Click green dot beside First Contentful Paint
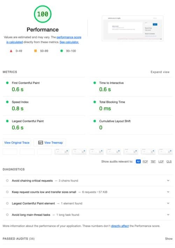 [x=7, y=83]
